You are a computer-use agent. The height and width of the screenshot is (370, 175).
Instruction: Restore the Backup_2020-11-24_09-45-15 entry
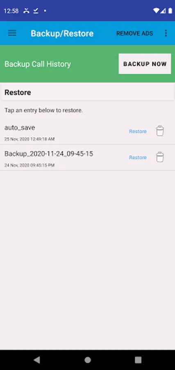click(x=138, y=157)
